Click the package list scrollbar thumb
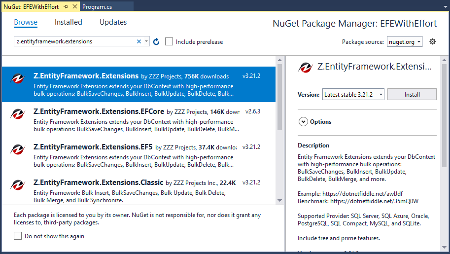The image size is (450, 254). [x=279, y=97]
